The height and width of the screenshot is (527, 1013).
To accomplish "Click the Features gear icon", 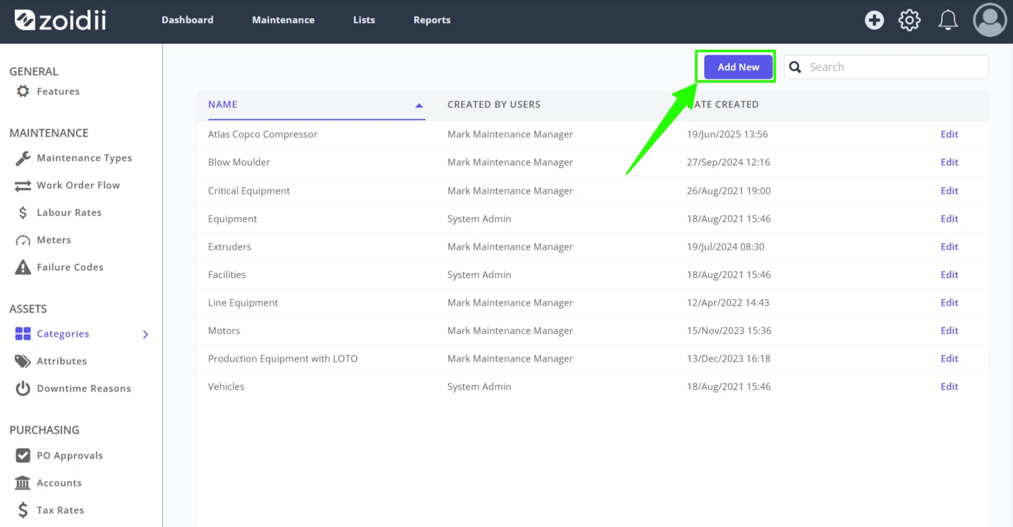I will [x=23, y=91].
